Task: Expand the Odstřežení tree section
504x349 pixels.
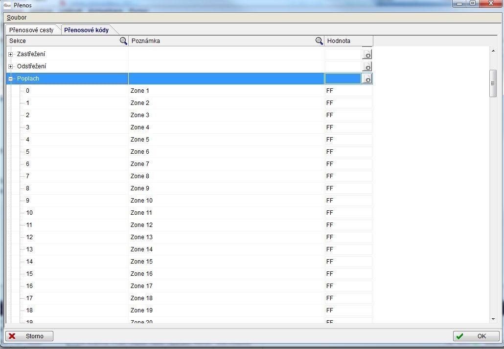Action: point(10,66)
